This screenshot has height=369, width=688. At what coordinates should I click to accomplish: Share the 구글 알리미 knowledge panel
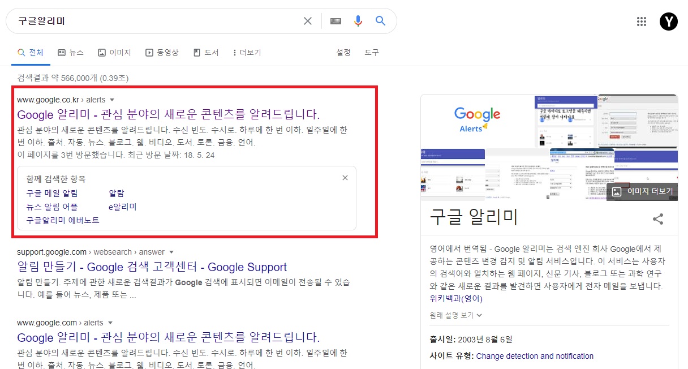pyautogui.click(x=658, y=219)
